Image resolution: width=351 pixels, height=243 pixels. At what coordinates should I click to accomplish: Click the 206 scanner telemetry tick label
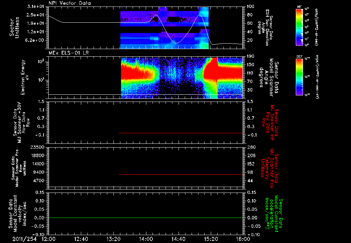251,155
